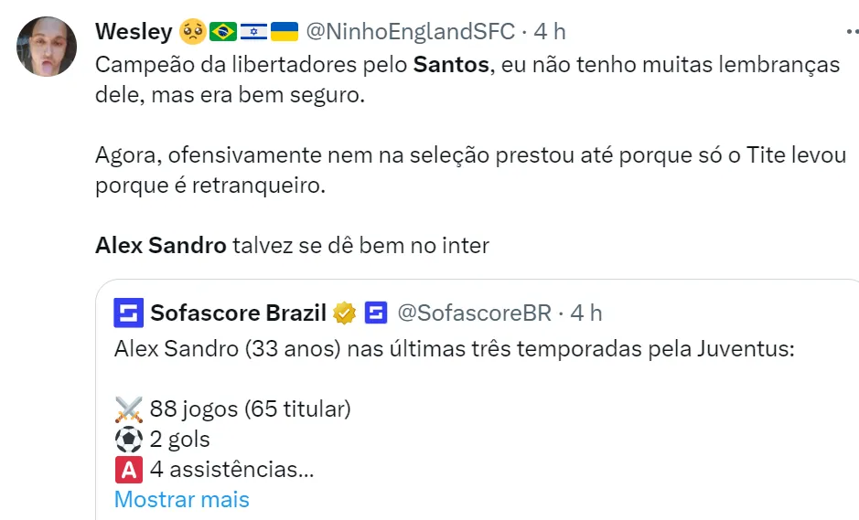This screenshot has width=859, height=520.
Task: Click the pleading face emoji
Action: (192, 32)
